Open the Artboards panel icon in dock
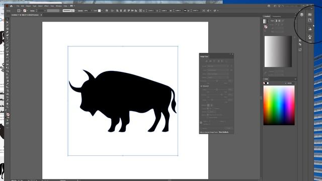The image size is (322, 181). [300, 50]
